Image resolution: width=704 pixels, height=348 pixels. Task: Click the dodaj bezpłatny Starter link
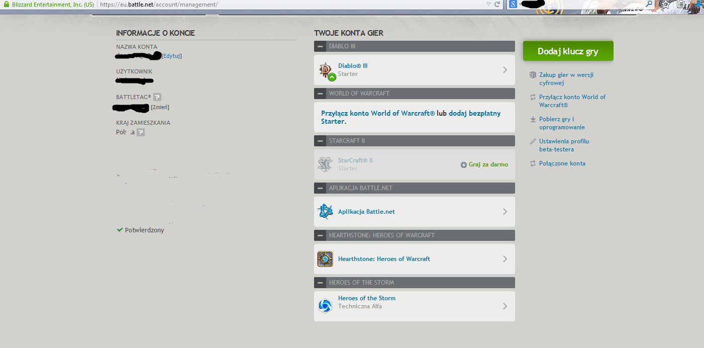(411, 117)
